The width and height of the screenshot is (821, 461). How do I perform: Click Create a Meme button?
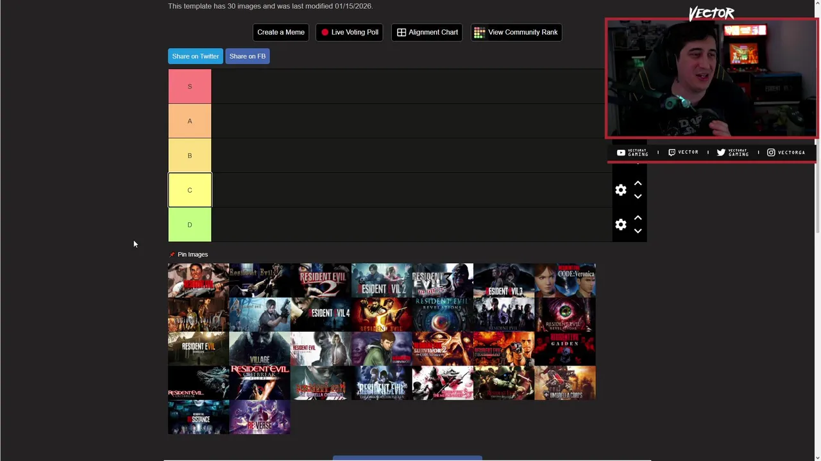(281, 32)
